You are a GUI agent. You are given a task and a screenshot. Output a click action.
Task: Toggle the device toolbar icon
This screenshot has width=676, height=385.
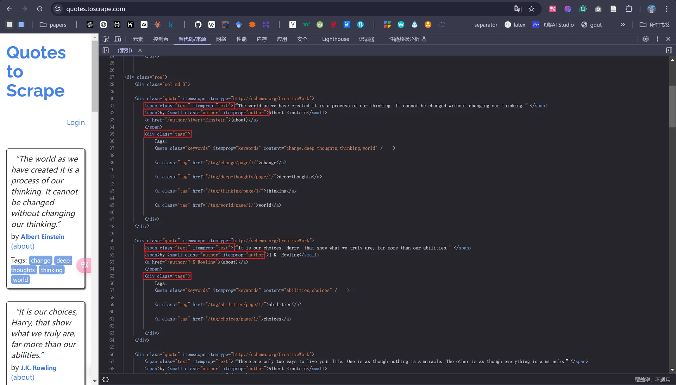pyautogui.click(x=118, y=39)
